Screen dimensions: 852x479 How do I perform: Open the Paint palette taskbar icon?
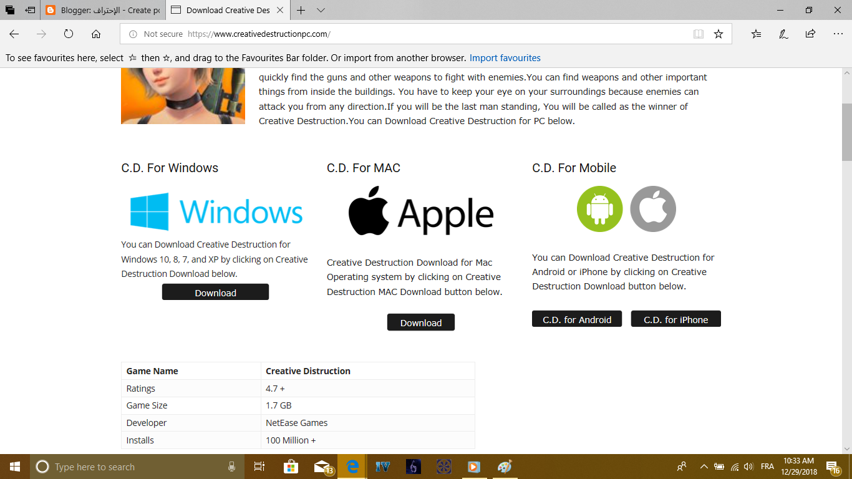tap(505, 467)
